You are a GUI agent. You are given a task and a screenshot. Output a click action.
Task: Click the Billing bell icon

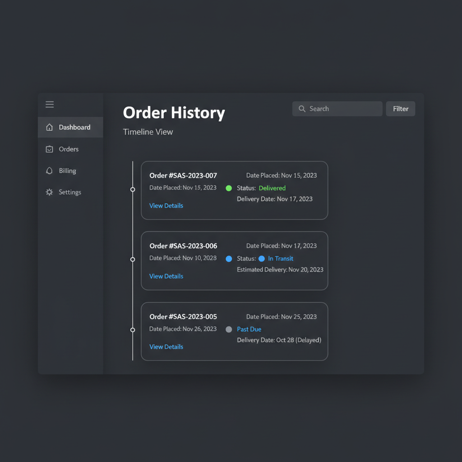[x=49, y=171]
